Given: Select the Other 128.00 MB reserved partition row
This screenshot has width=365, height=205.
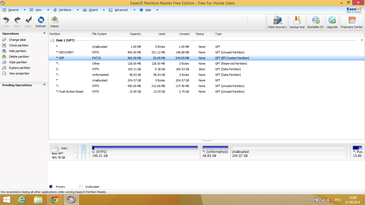Looking at the screenshot, I should tap(206, 64).
